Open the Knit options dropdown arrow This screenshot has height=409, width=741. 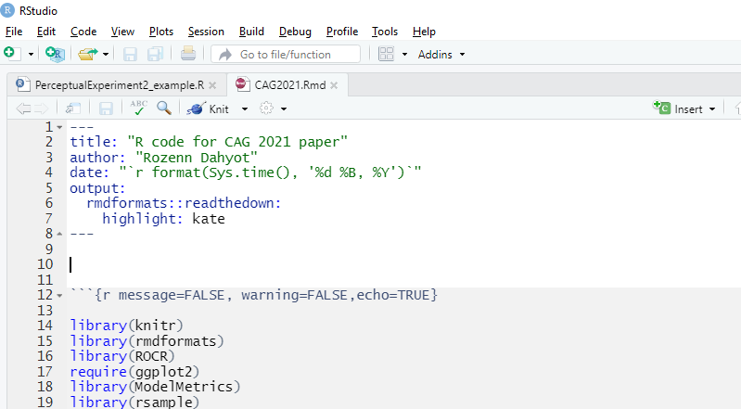point(244,109)
